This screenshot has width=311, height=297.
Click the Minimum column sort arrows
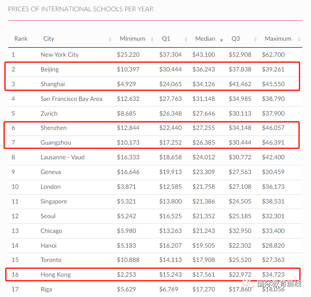tap(152, 39)
